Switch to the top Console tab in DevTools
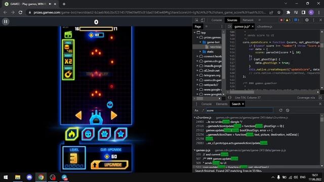324x182 pixels. [216, 20]
